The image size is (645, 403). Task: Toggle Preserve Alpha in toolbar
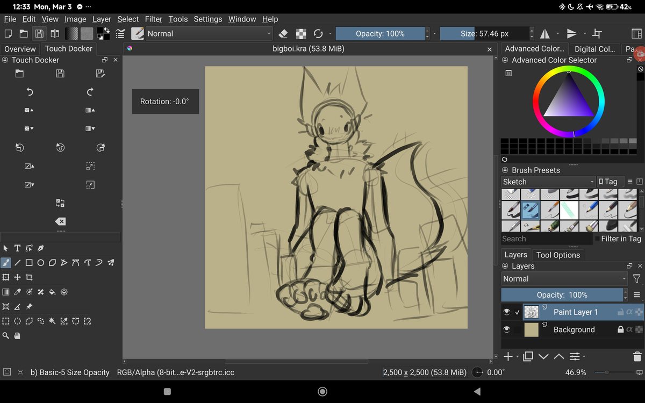301,33
